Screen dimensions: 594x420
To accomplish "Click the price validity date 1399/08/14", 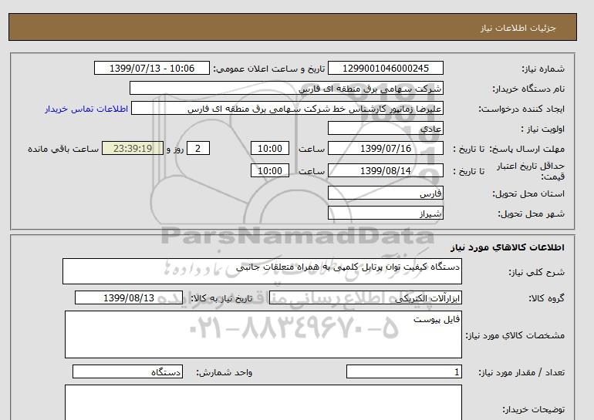I will coord(385,170).
